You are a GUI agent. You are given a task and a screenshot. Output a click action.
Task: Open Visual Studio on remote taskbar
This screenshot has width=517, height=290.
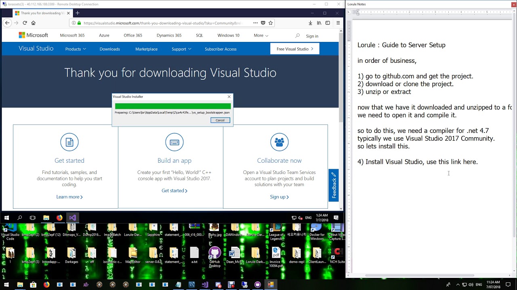(x=72, y=218)
